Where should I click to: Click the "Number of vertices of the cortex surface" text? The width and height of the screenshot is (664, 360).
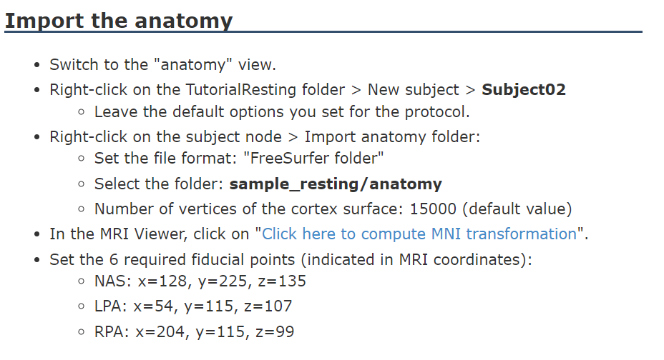(x=248, y=209)
